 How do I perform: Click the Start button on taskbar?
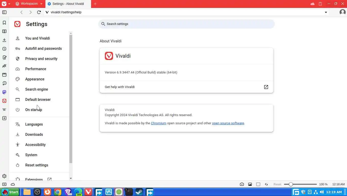pyautogui.click(x=10, y=192)
